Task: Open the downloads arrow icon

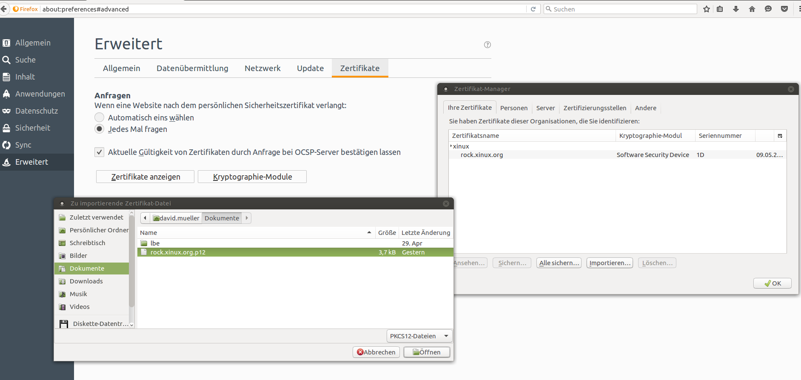Action: (736, 9)
